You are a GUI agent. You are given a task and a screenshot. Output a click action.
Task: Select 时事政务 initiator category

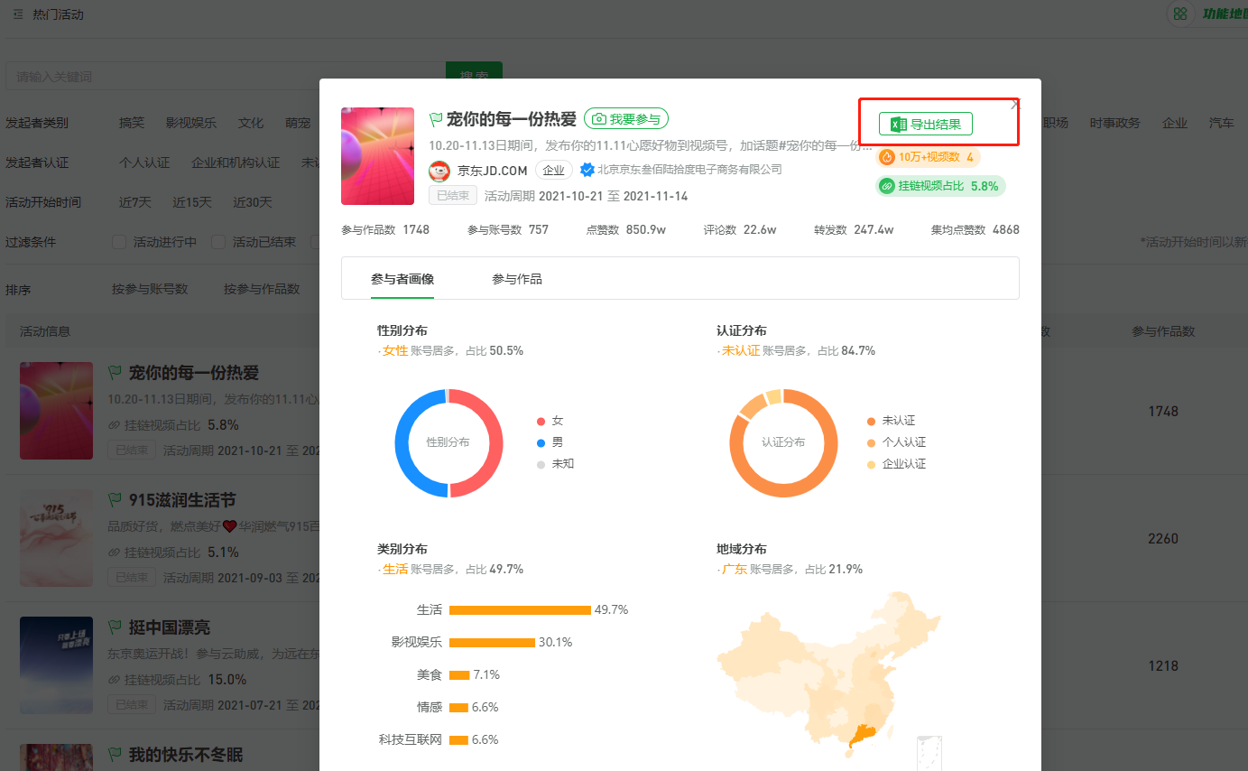pyautogui.click(x=1115, y=123)
